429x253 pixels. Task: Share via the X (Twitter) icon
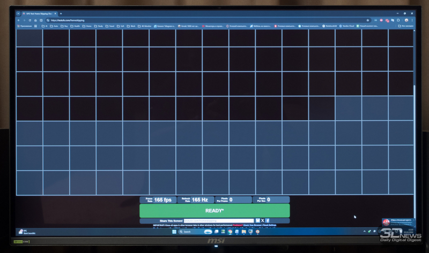(262, 220)
